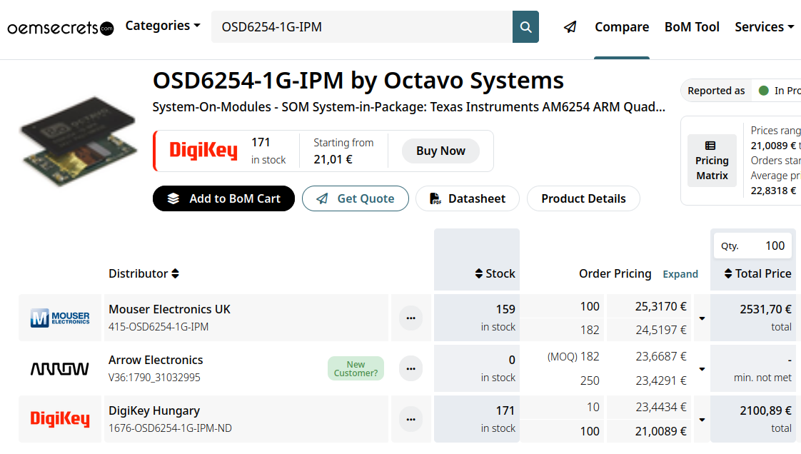Screen dimensions: 801x454
Task: Click Mouser total price 2531,70 €
Action: (x=766, y=310)
